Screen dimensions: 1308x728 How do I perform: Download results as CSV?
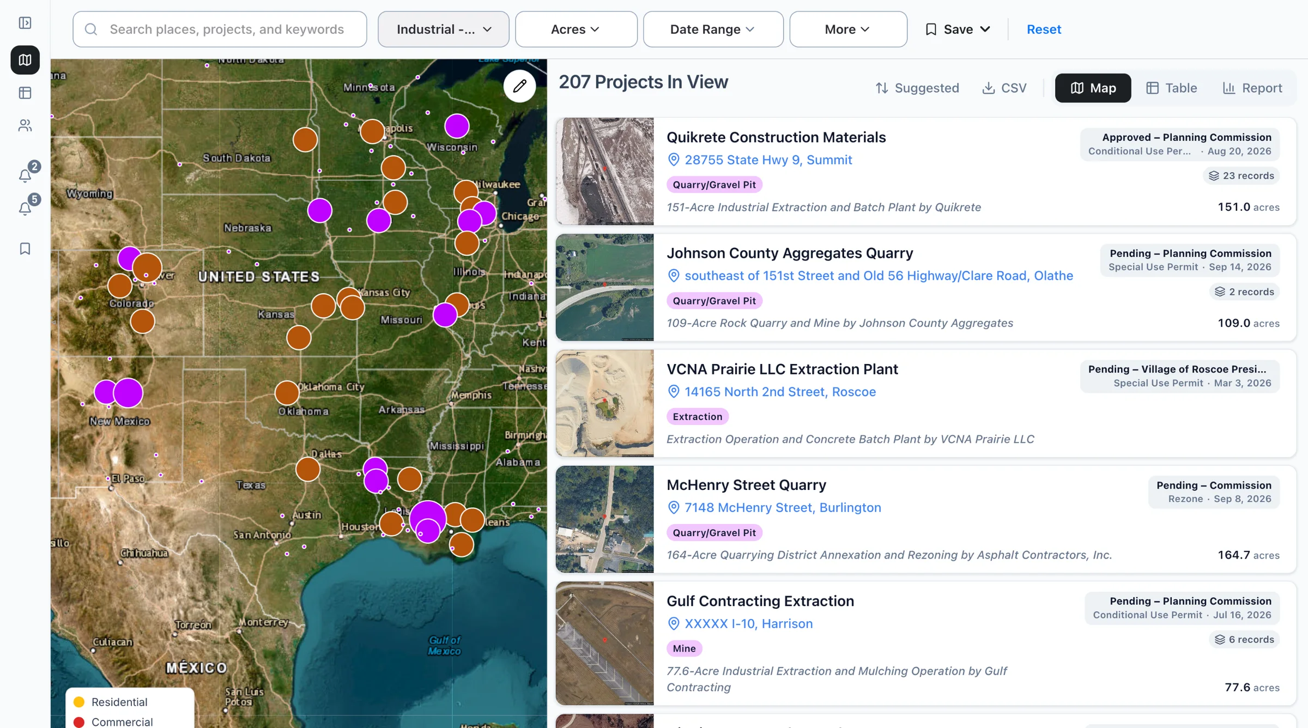point(1004,88)
